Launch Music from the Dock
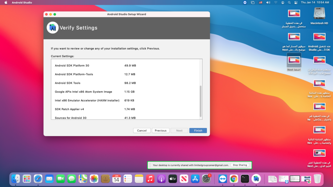Screen dimensions: 333x187 (x=150, y=179)
